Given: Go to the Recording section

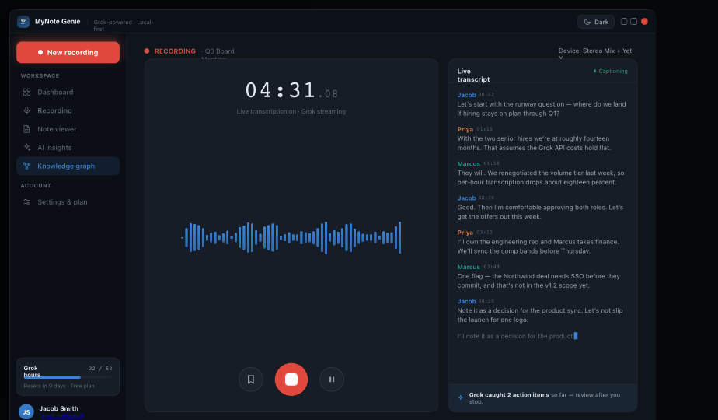Looking at the screenshot, I should (68, 110).
